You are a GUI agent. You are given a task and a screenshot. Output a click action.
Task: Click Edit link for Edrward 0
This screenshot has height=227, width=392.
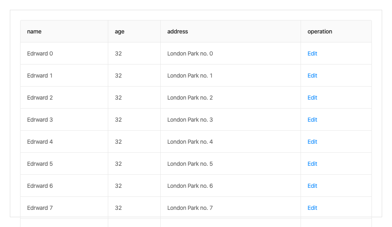[x=312, y=53]
